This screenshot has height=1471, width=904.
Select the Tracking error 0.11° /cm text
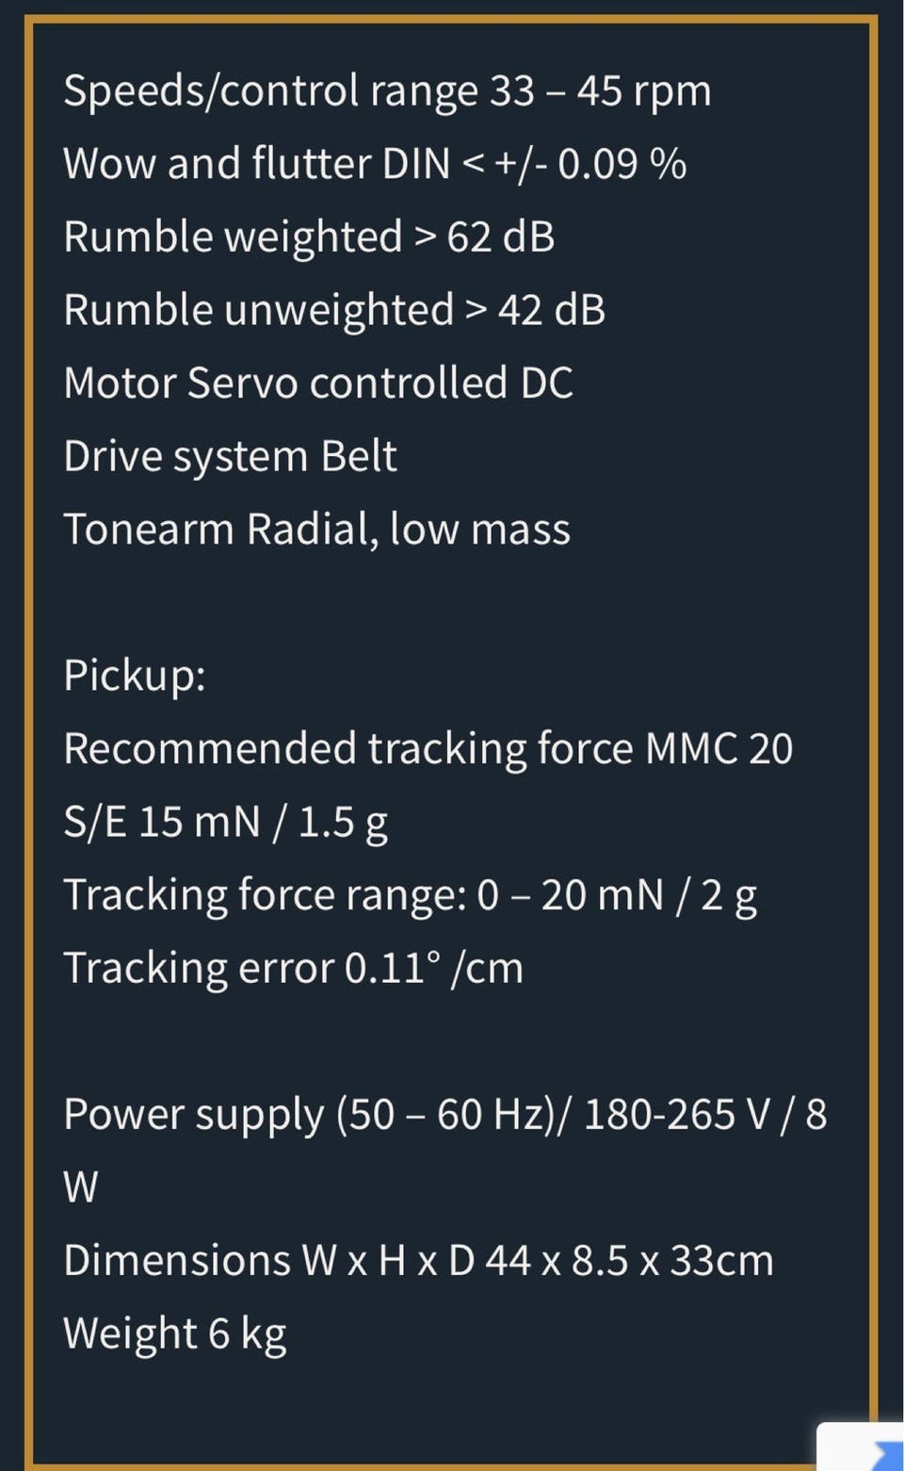293,968
